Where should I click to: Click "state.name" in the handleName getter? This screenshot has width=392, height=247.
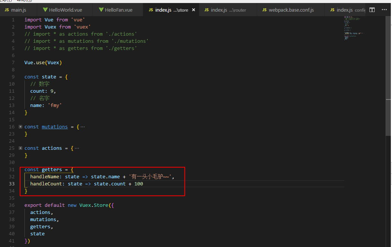point(105,177)
